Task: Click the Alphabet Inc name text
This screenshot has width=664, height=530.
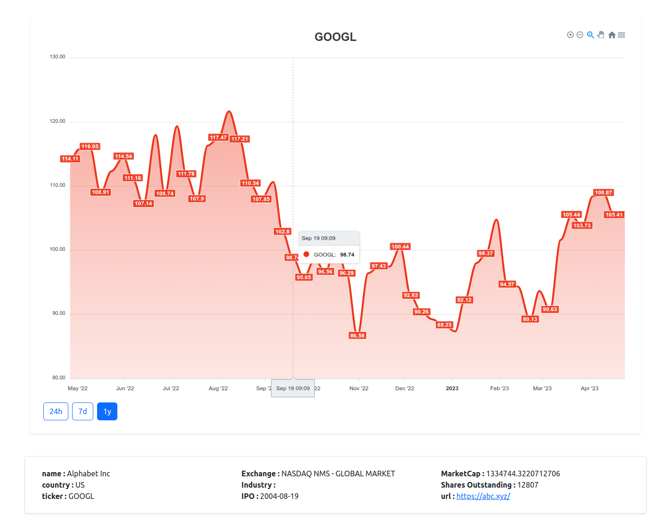Action: pos(89,474)
